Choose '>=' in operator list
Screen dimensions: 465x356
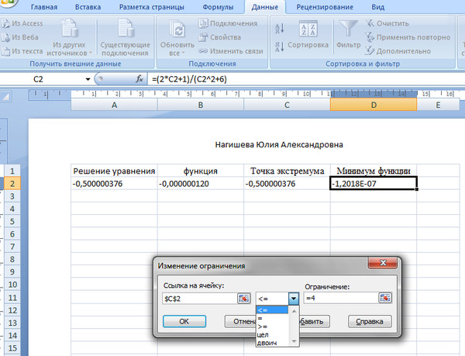coord(272,327)
